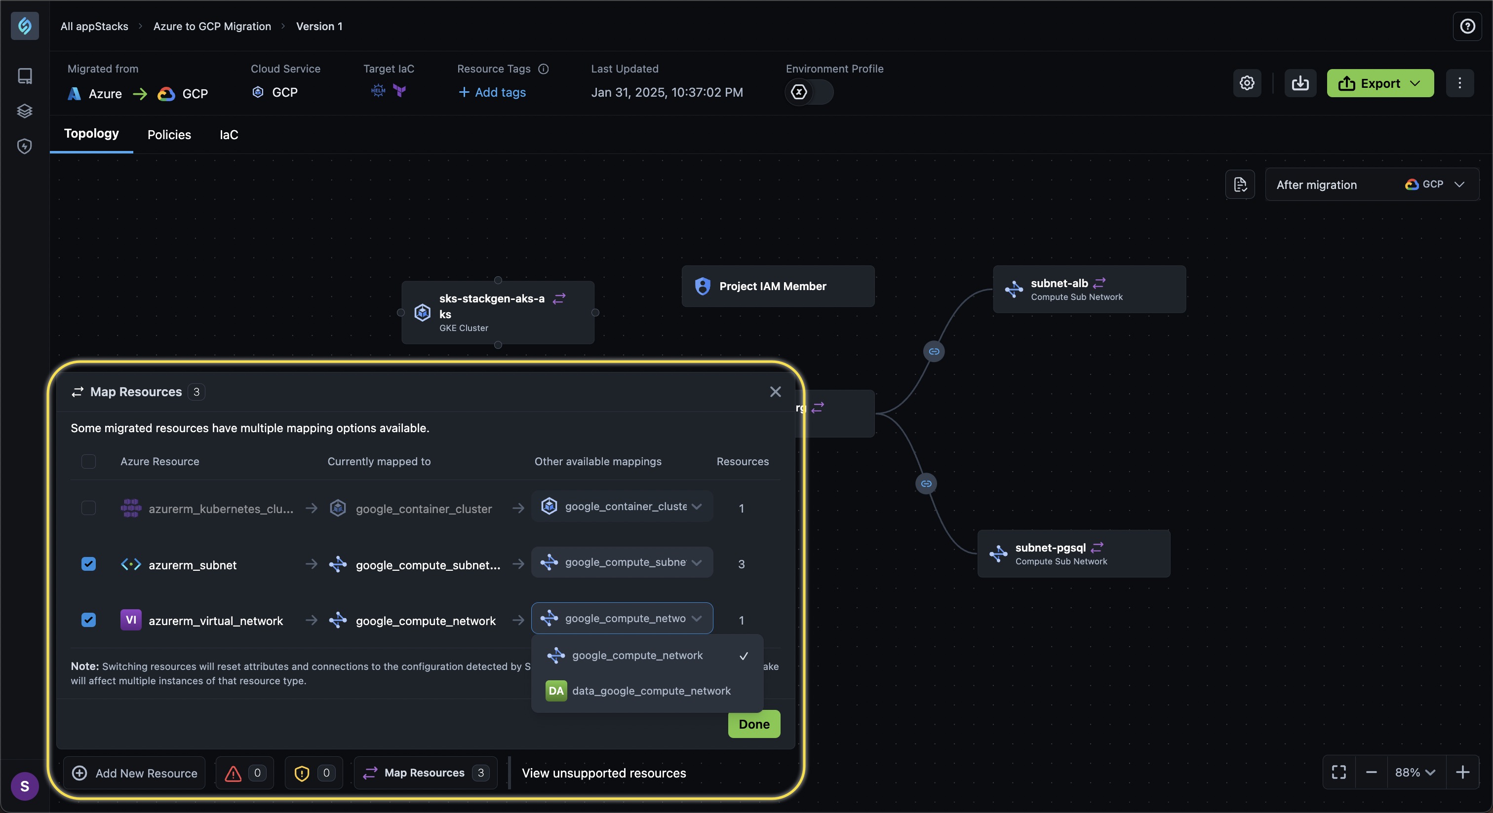The width and height of the screenshot is (1493, 813).
Task: Switch to Topology tab
Action: [x=91, y=134]
